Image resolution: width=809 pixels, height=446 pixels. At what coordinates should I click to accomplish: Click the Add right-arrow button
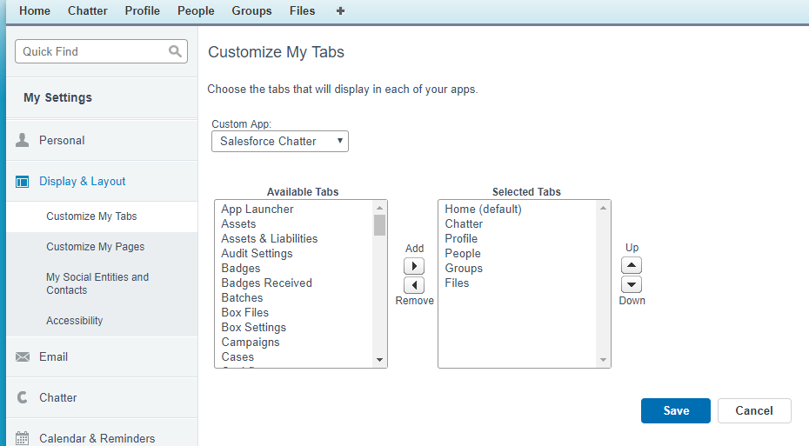(414, 266)
